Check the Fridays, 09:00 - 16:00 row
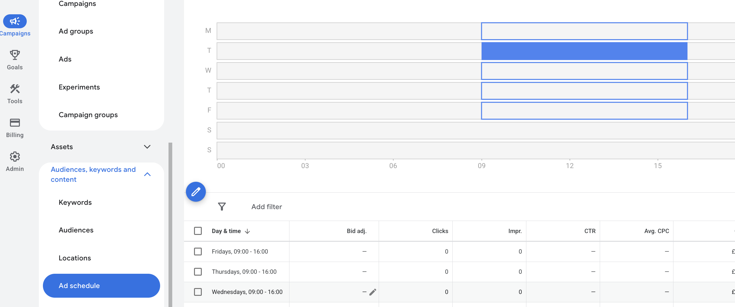This screenshot has height=307, width=735. pyautogui.click(x=198, y=251)
